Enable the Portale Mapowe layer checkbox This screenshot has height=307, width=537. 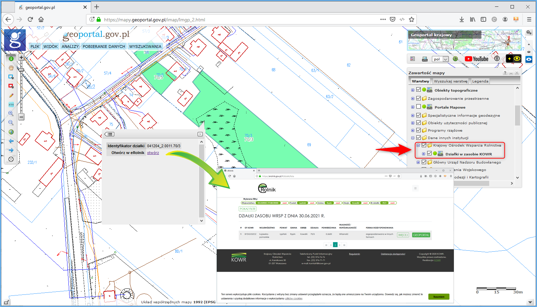(418, 107)
